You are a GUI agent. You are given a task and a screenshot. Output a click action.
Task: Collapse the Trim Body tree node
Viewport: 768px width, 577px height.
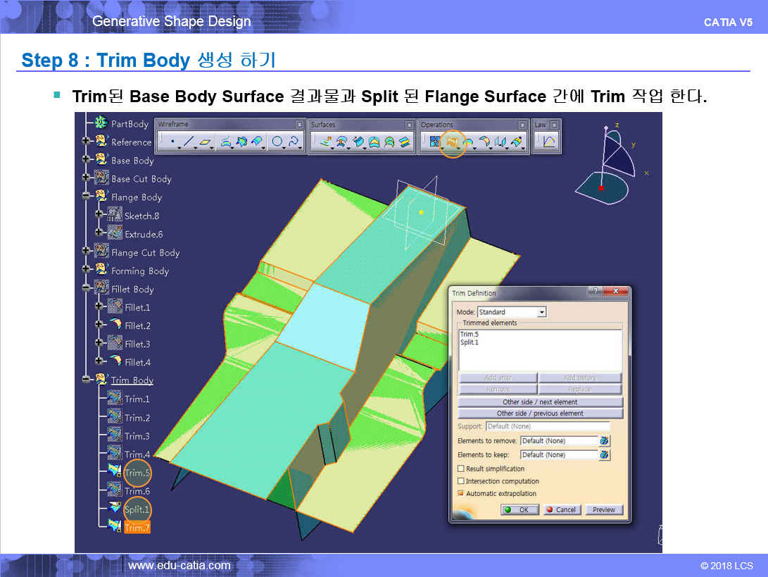click(87, 380)
